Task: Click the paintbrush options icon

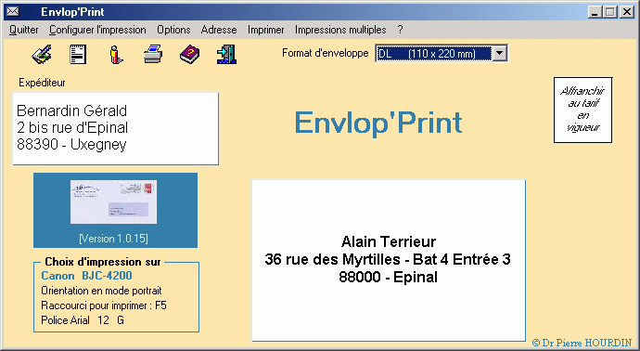Action: point(42,55)
